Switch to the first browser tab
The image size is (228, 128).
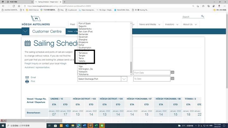20,2
